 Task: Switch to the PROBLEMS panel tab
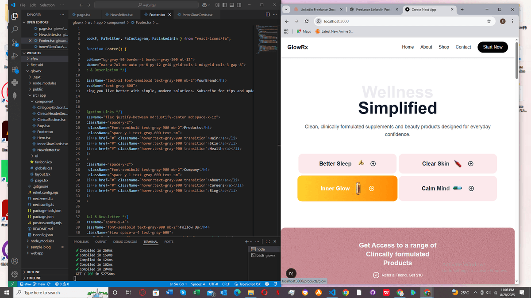(x=81, y=242)
